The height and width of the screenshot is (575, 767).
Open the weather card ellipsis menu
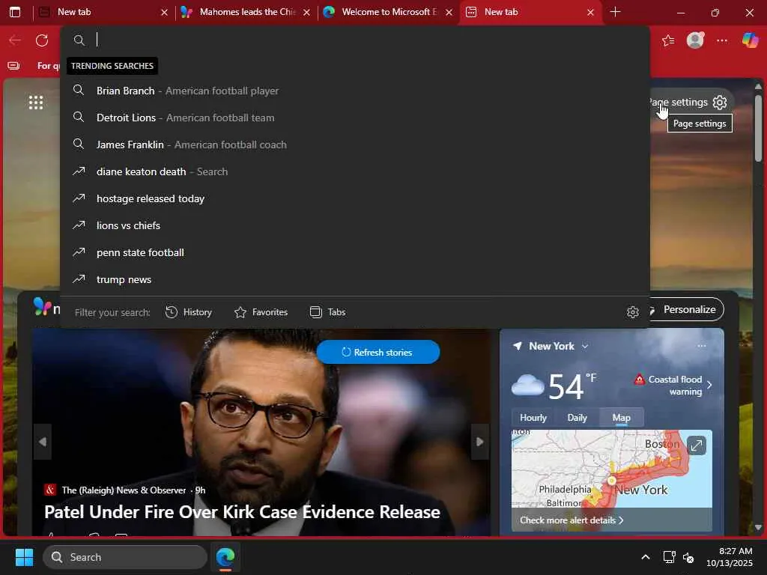702,346
